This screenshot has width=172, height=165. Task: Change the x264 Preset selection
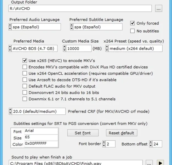(107, 49)
